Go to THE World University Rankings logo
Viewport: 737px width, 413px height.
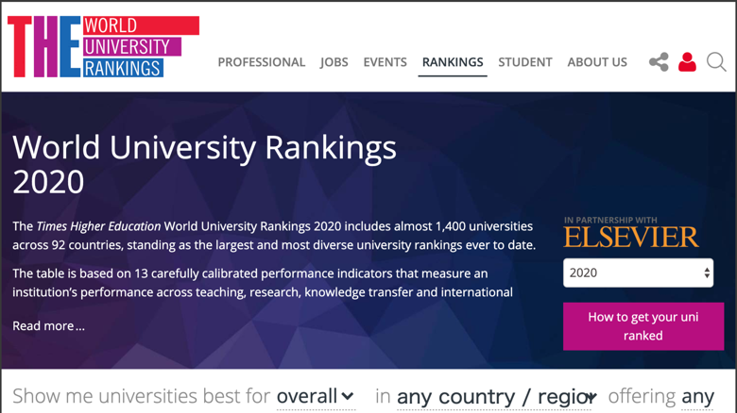tap(103, 46)
